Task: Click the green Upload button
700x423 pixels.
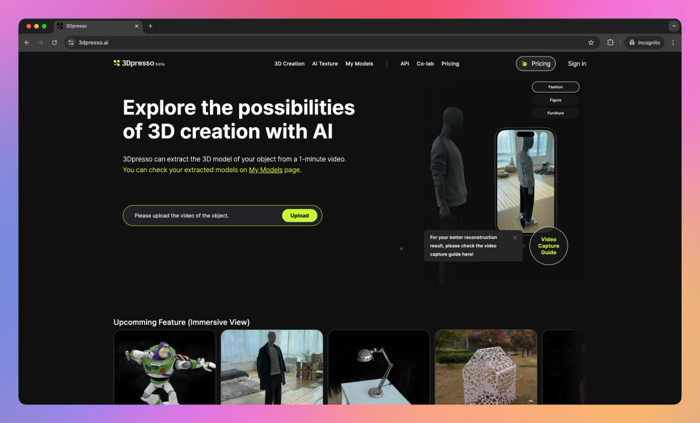Action: tap(300, 215)
